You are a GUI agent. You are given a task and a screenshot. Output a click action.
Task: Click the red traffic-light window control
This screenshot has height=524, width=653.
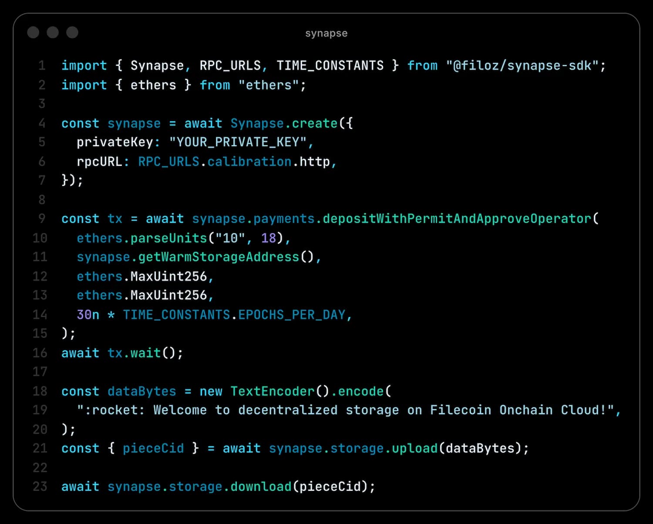(x=33, y=32)
